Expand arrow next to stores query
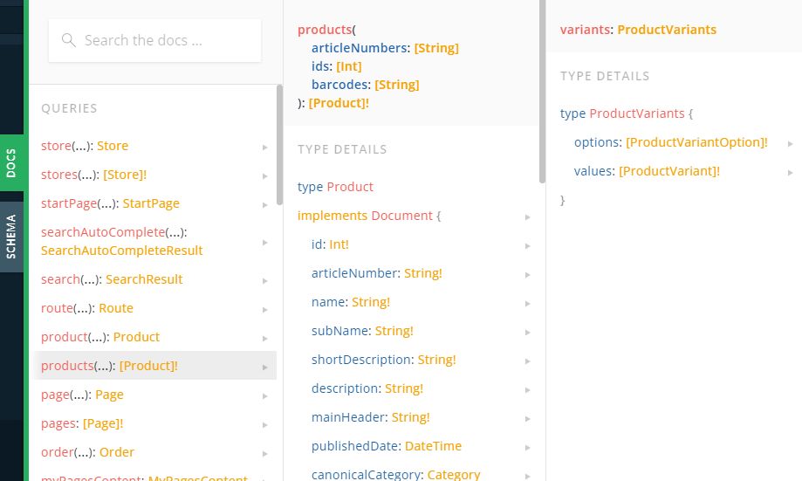 click(x=265, y=176)
